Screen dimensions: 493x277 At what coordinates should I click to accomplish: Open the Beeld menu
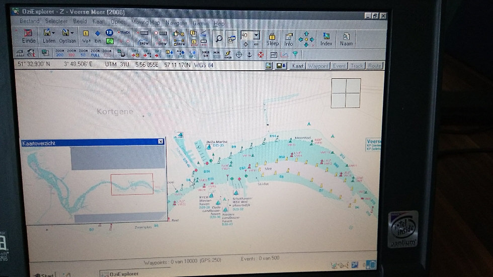coord(80,21)
